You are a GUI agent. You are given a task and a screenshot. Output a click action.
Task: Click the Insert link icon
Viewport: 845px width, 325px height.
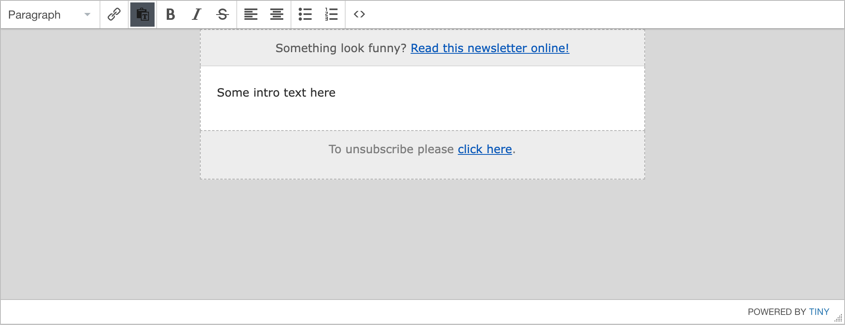coord(114,15)
